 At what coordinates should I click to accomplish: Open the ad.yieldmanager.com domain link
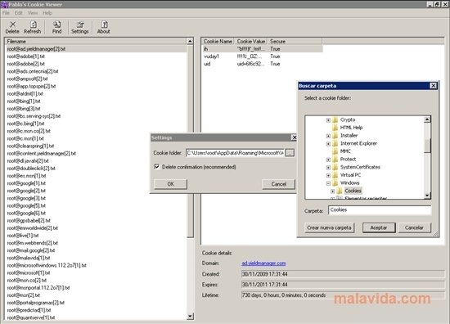coord(263,263)
